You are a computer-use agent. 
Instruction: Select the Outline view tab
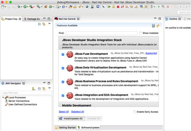(173, 19)
